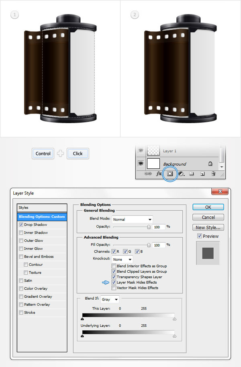Uncheck Transparency Shapes Layer
The width and height of the screenshot is (241, 367).
114,277
